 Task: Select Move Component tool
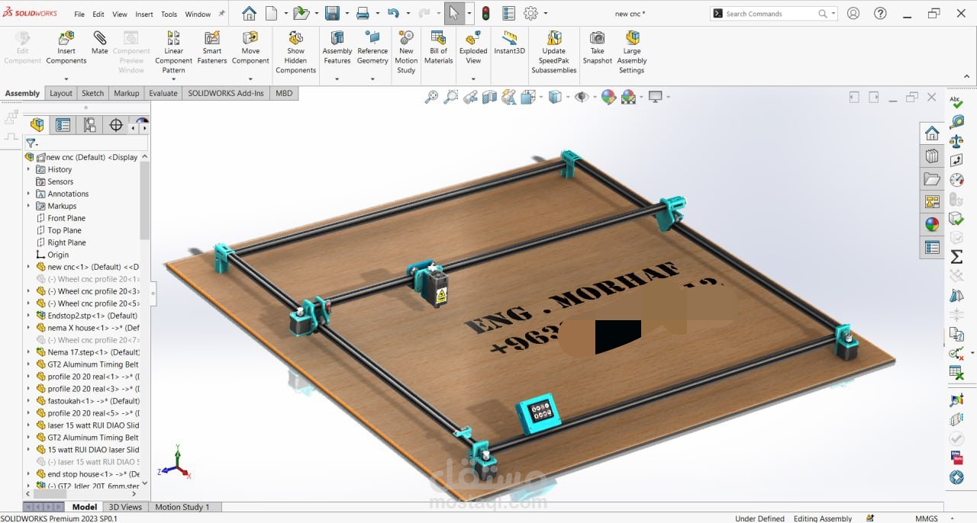pos(250,47)
